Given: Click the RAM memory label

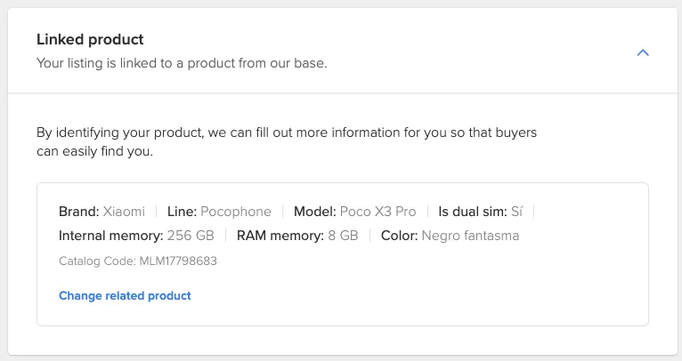Looking at the screenshot, I should (x=280, y=236).
